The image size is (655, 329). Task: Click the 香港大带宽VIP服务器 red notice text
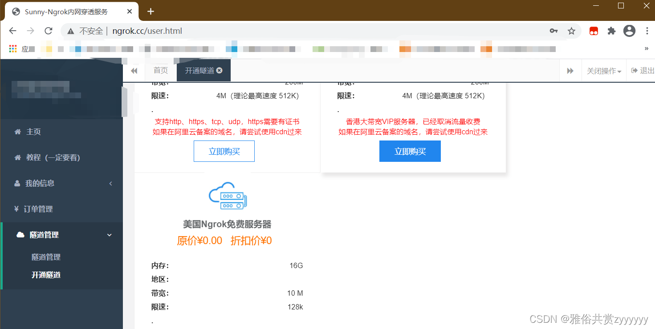coord(413,121)
